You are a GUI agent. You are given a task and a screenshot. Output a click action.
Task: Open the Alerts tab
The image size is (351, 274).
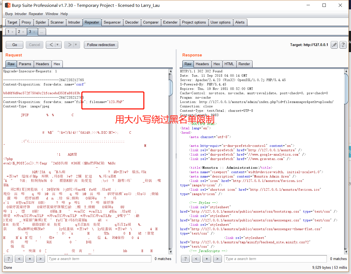(x=240, y=22)
